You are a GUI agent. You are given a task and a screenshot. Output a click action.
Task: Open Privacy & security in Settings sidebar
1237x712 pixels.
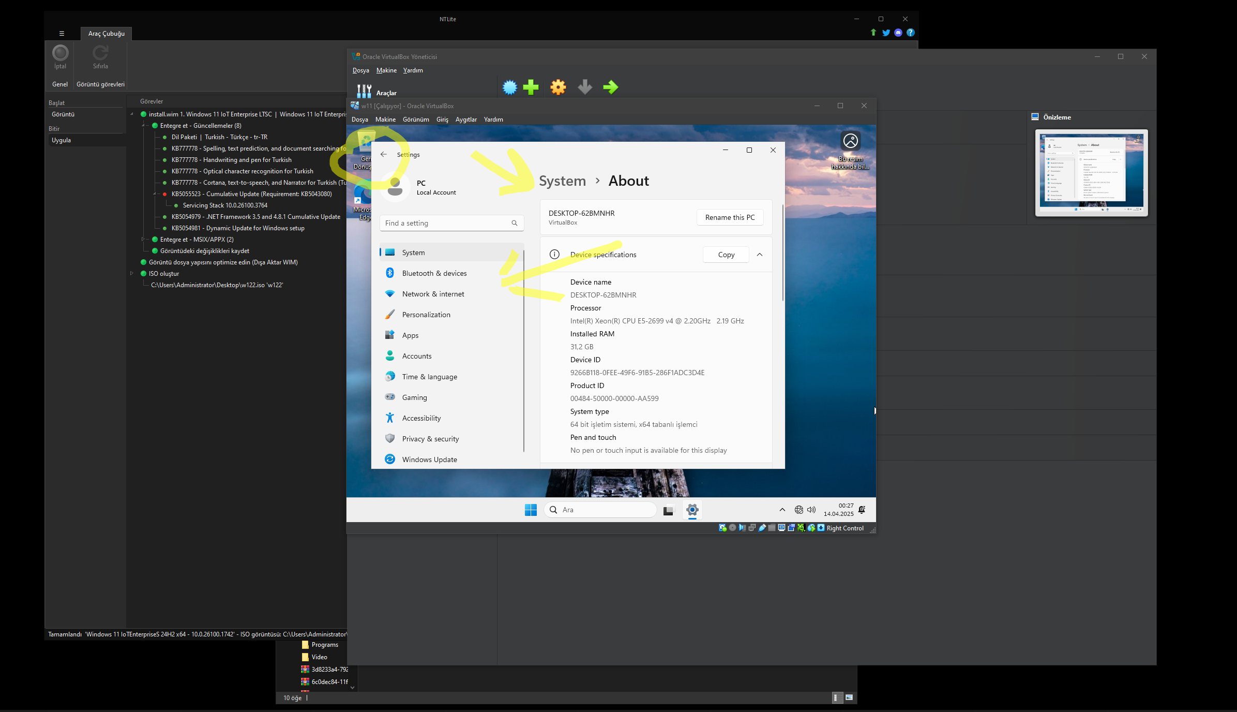451,439
